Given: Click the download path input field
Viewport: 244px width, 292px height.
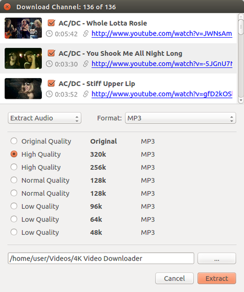Looking at the screenshot, I should tap(101, 259).
